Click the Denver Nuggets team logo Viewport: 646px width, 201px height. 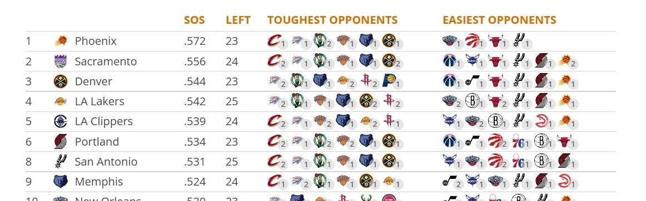coord(61,81)
